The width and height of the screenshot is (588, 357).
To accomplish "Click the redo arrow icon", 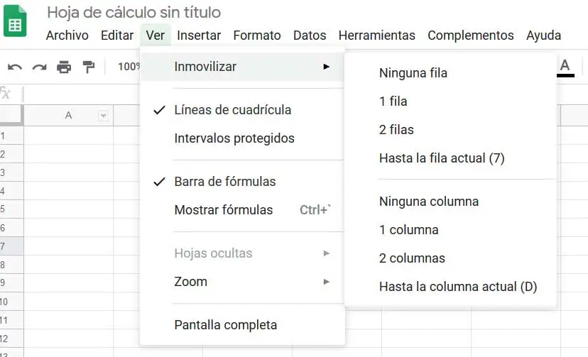I will point(40,67).
